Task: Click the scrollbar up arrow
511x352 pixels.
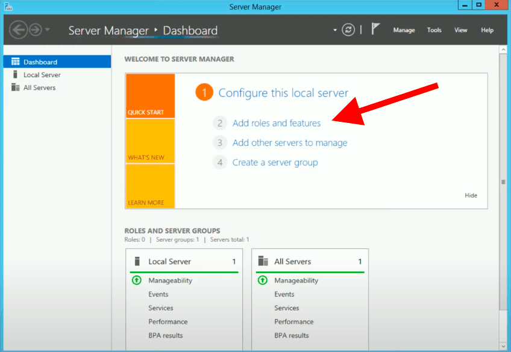Action: coord(503,49)
